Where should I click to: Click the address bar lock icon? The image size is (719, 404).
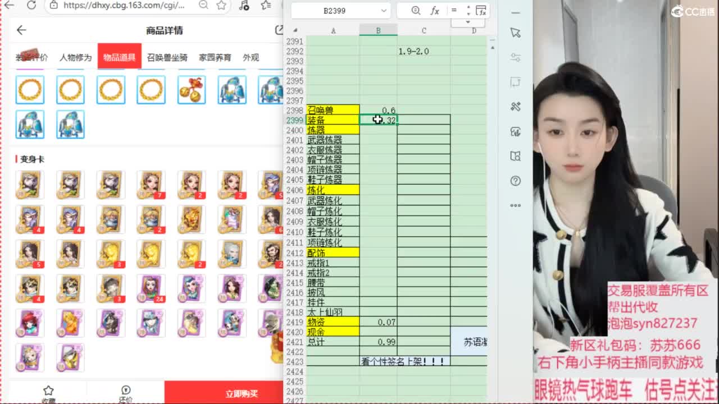tap(54, 5)
